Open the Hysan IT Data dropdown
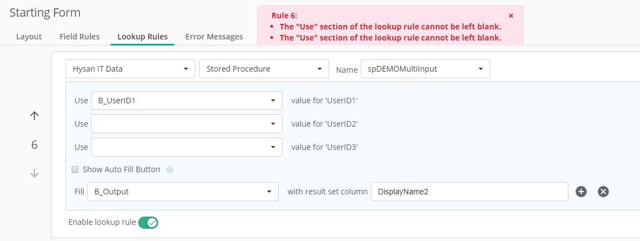 pos(130,69)
